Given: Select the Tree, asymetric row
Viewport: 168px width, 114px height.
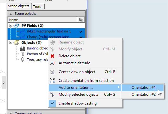Looking at the screenshot, I should click(x=37, y=60).
